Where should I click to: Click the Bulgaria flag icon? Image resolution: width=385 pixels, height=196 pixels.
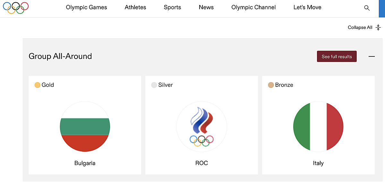[85, 127]
